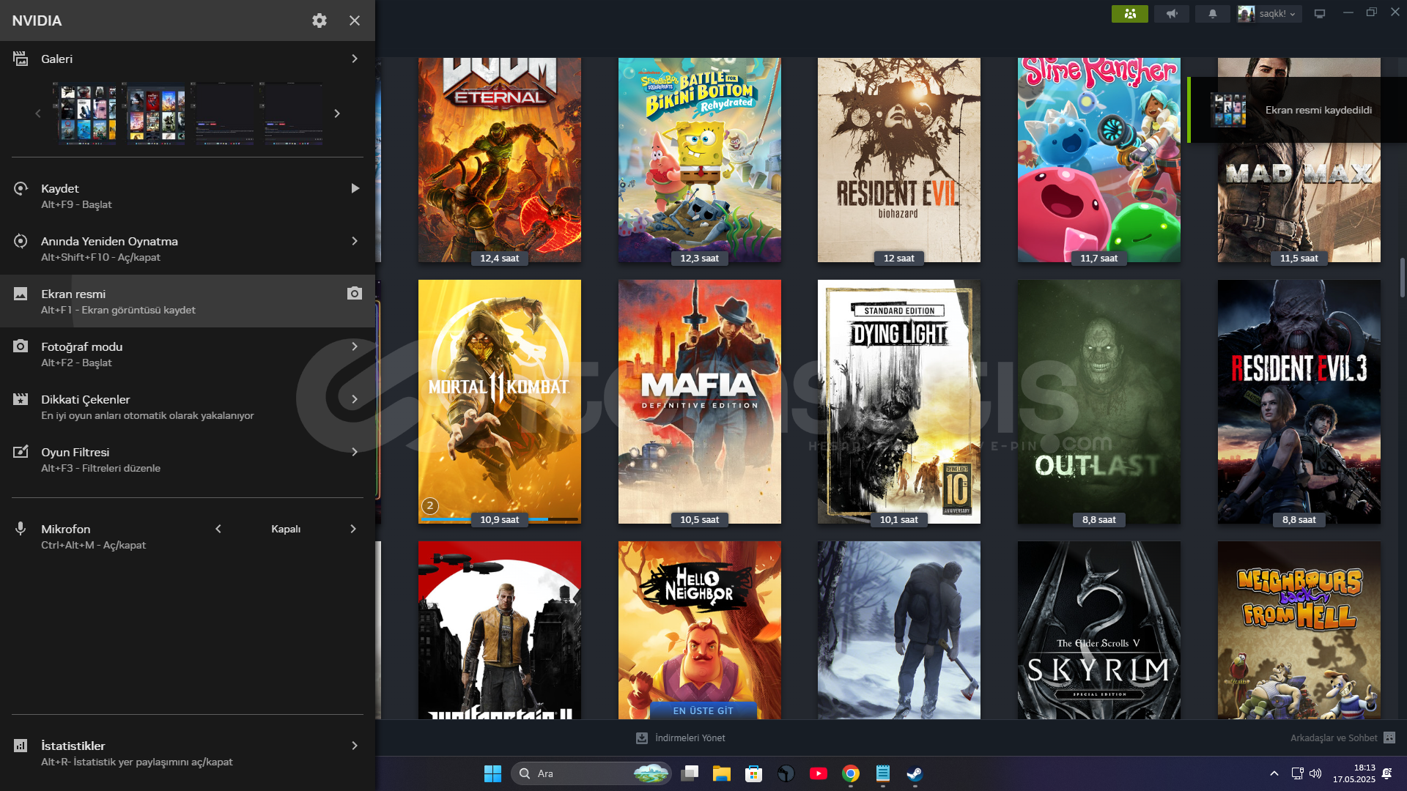Go to next gallery thumbnails
The height and width of the screenshot is (791, 1407).
click(337, 114)
